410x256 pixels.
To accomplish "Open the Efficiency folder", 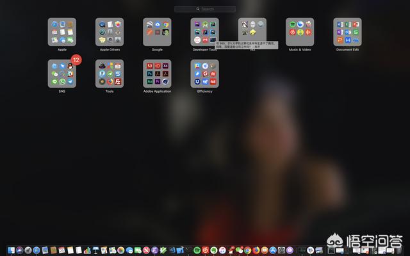I will tap(205, 74).
